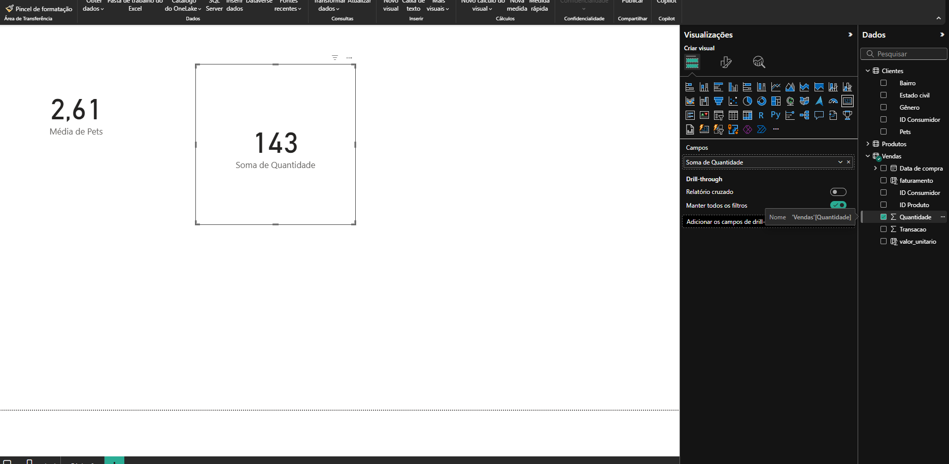
Task: Expand the Data de compra hierarchy
Action: point(875,168)
